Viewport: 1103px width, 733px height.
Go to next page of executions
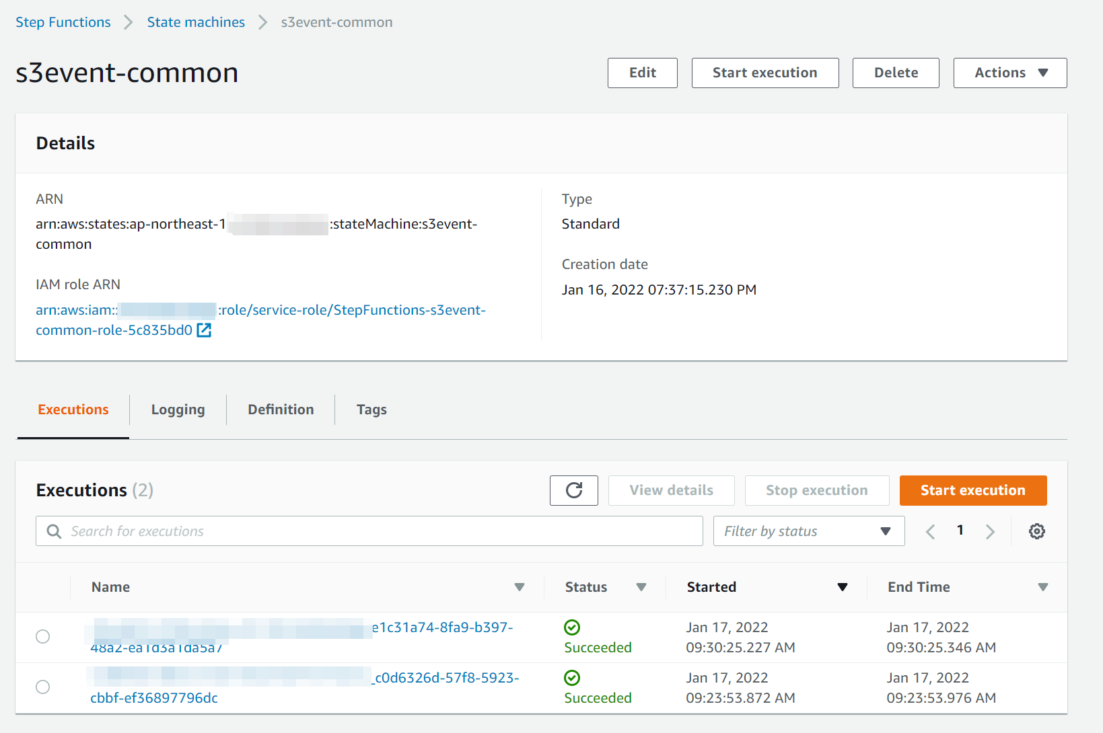990,531
